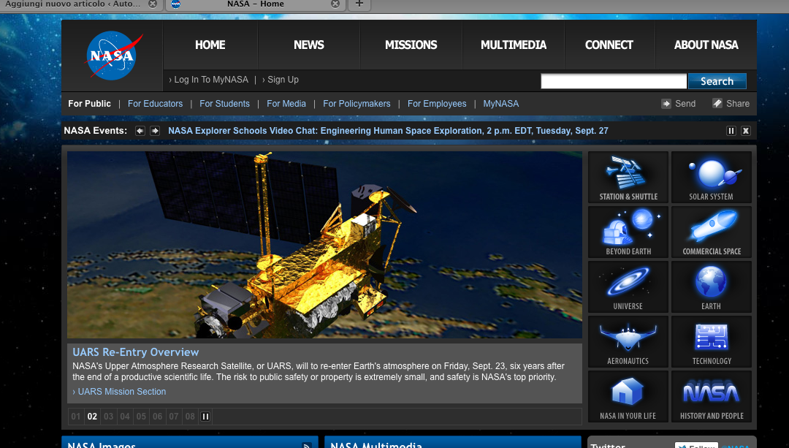
Task: Open the CONNECT menu
Action: pyautogui.click(x=609, y=45)
